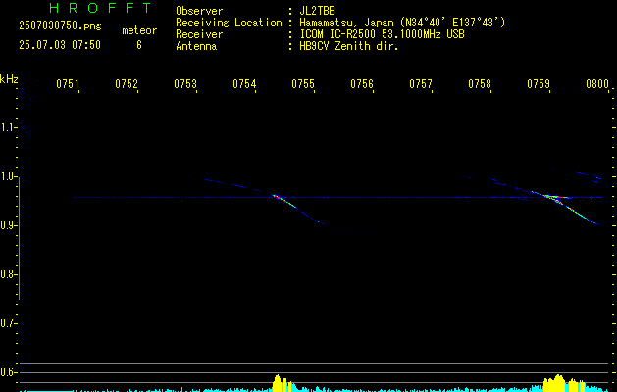Click the date stamp 25.07.03 07:50

click(x=60, y=45)
